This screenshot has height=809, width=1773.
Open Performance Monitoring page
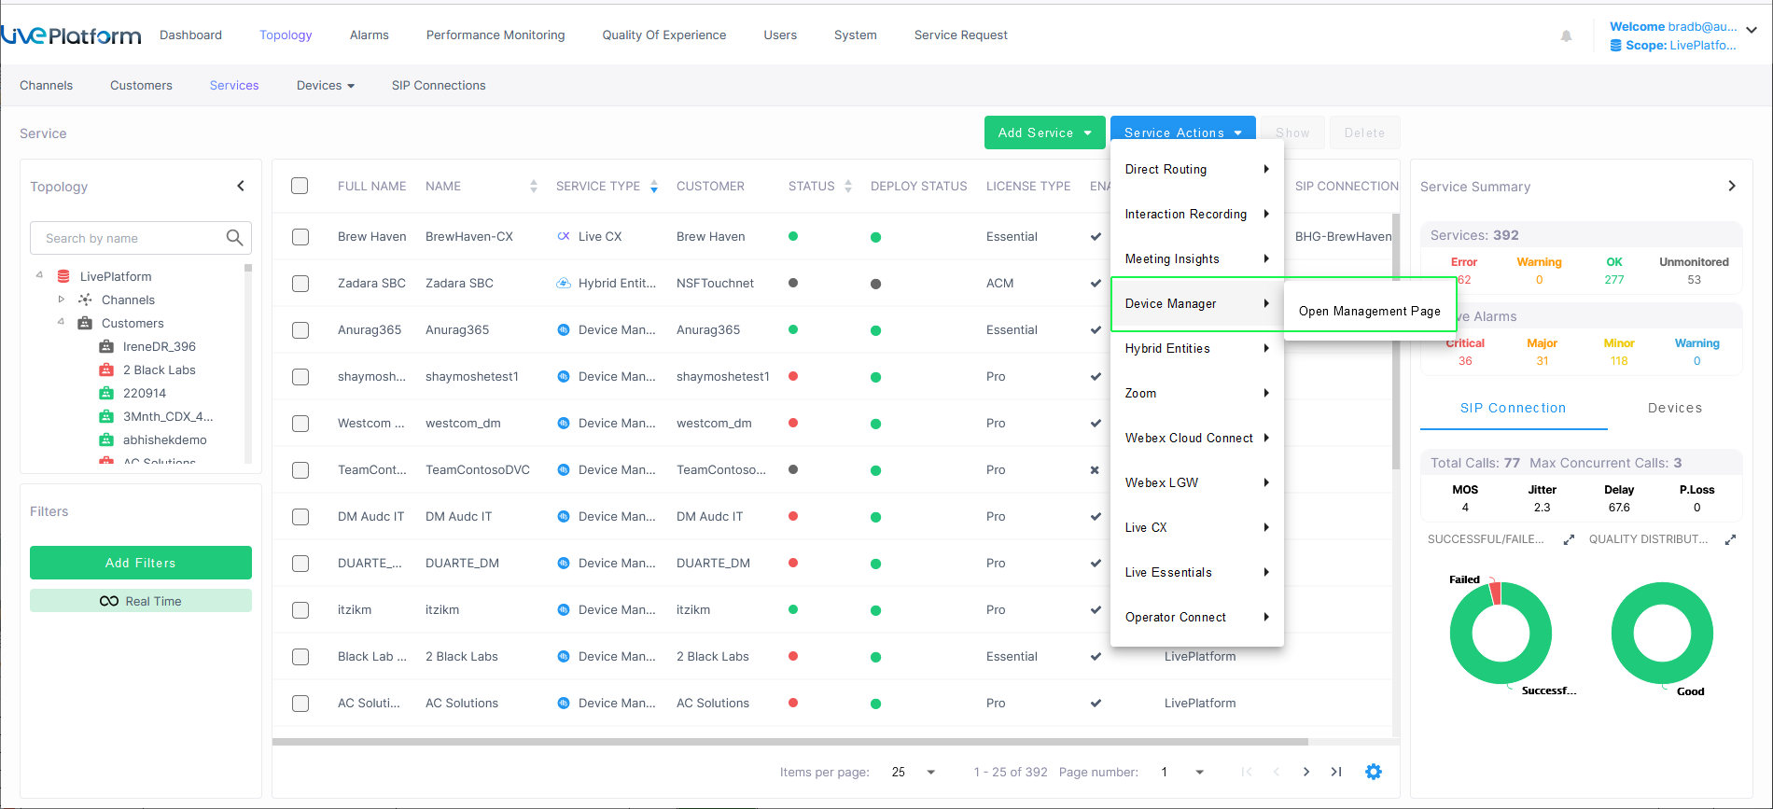coord(496,35)
